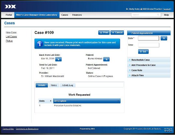Click the Set appointment button
Screen dimensions: 175x135
coord(143,52)
